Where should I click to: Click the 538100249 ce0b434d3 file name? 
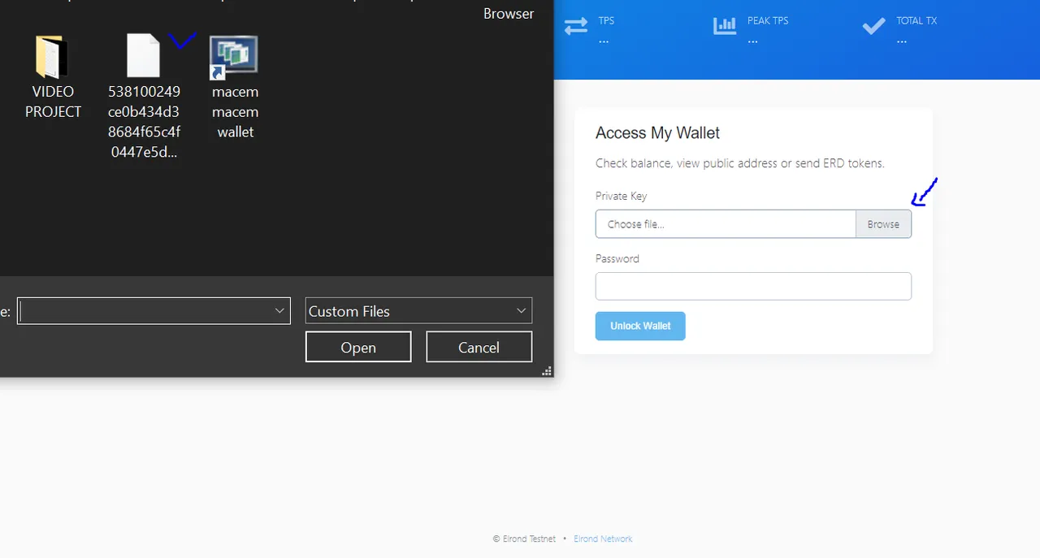(144, 122)
